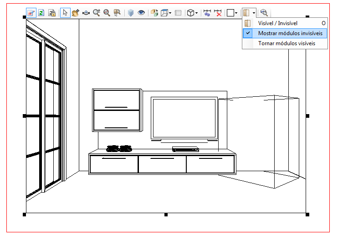
Task: Click the greyed-out panel frame icon
Action: [x=178, y=13]
